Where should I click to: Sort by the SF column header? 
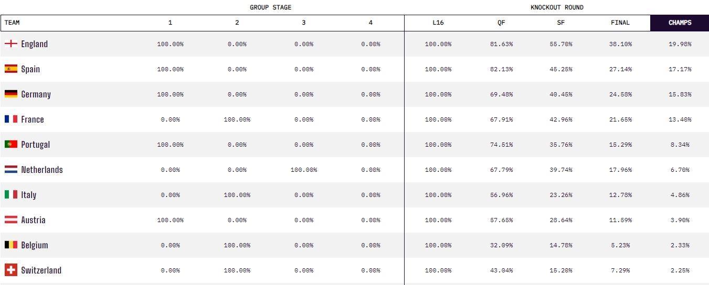coord(560,23)
